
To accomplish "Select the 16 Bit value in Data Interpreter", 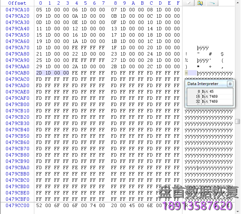I will coord(213,97).
